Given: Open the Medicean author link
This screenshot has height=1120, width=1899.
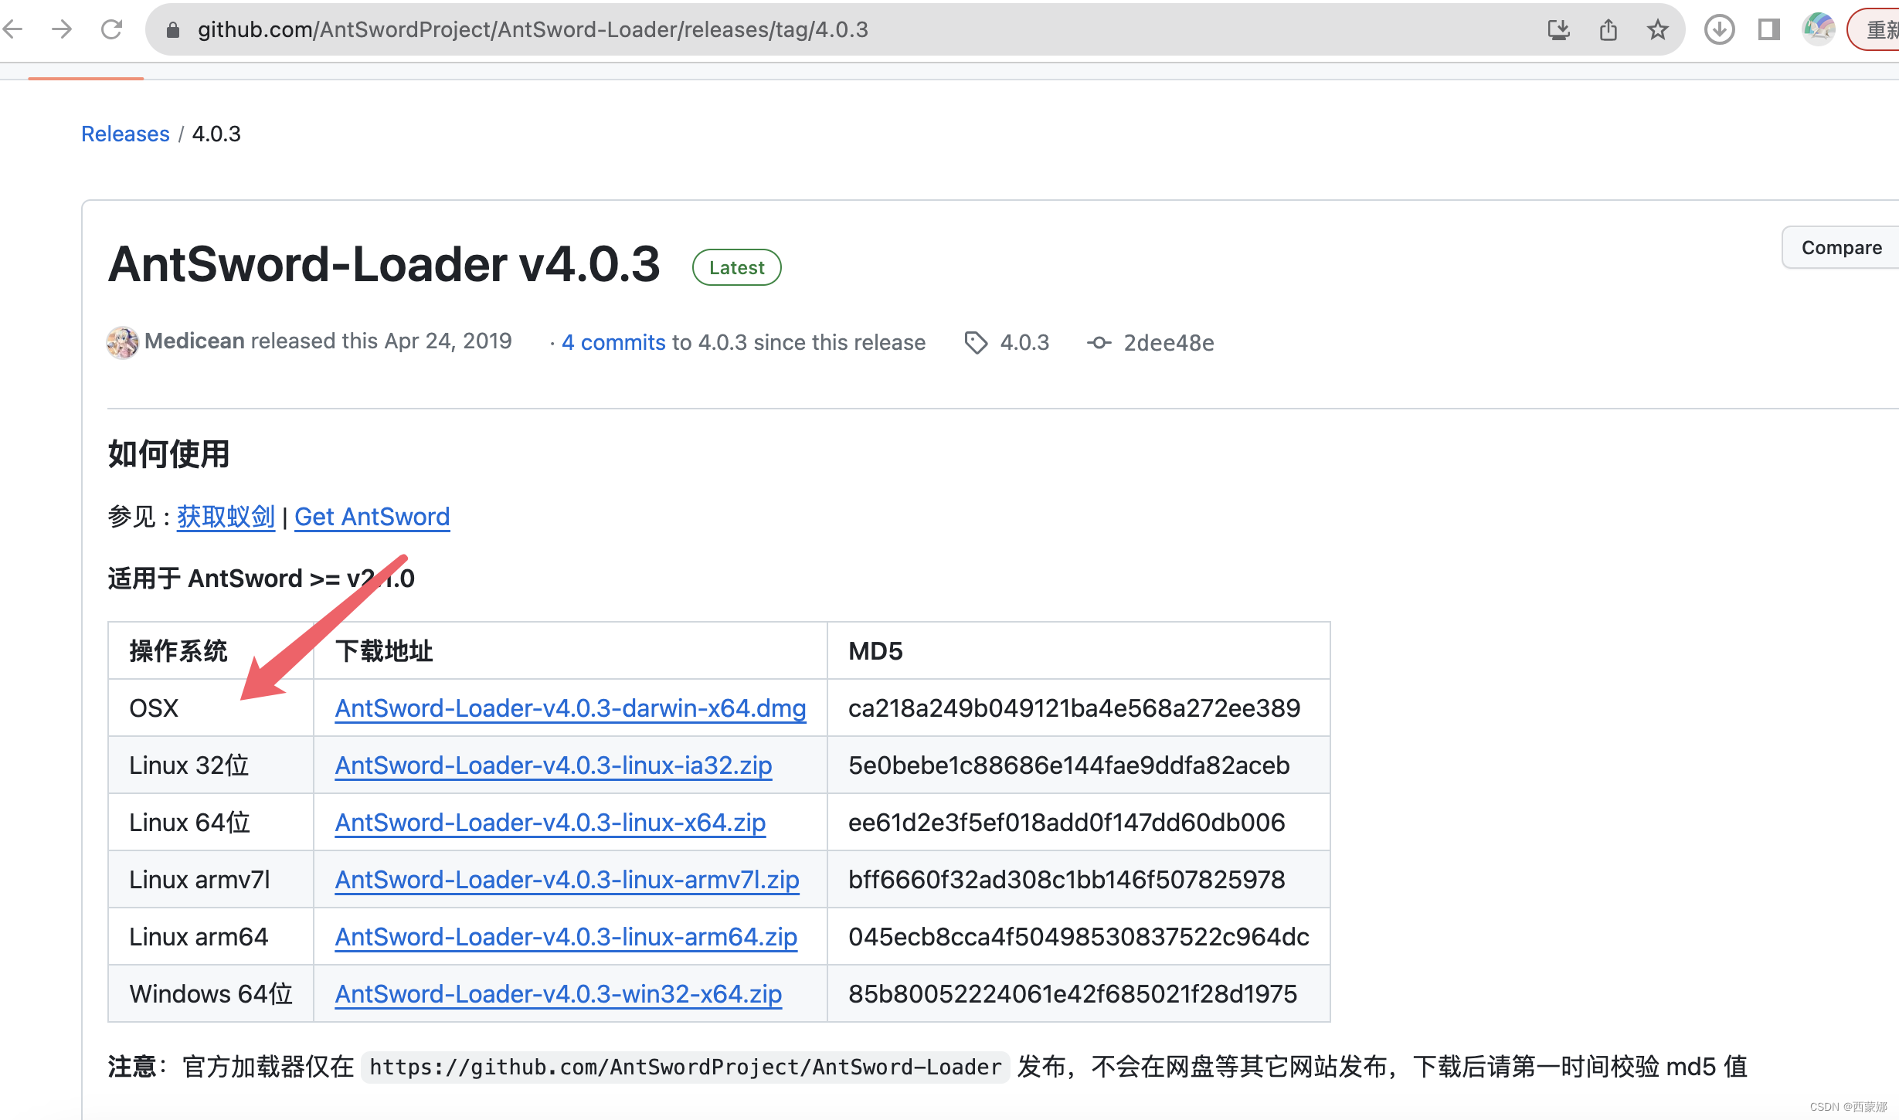Looking at the screenshot, I should point(195,341).
